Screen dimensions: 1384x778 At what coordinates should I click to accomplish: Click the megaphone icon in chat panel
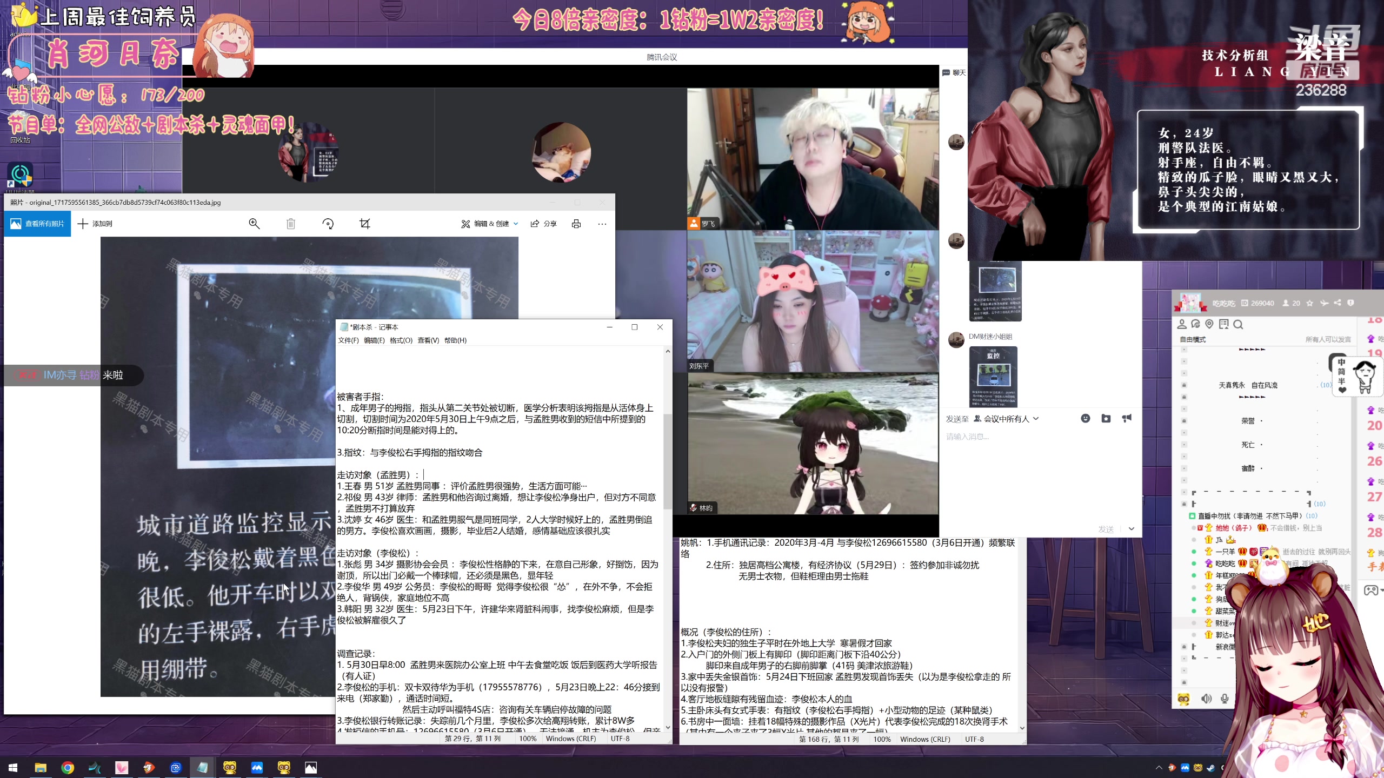pos(1127,418)
